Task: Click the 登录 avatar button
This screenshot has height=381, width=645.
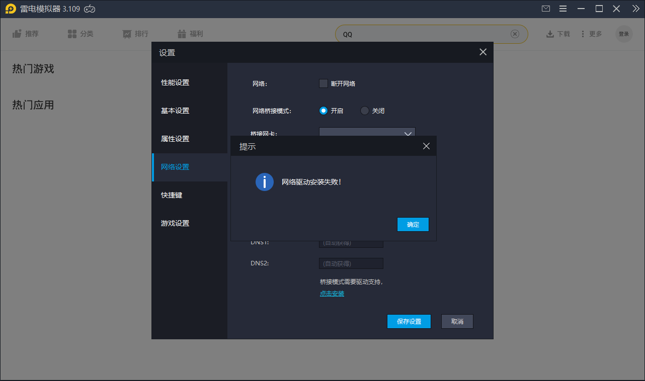Action: coord(623,34)
